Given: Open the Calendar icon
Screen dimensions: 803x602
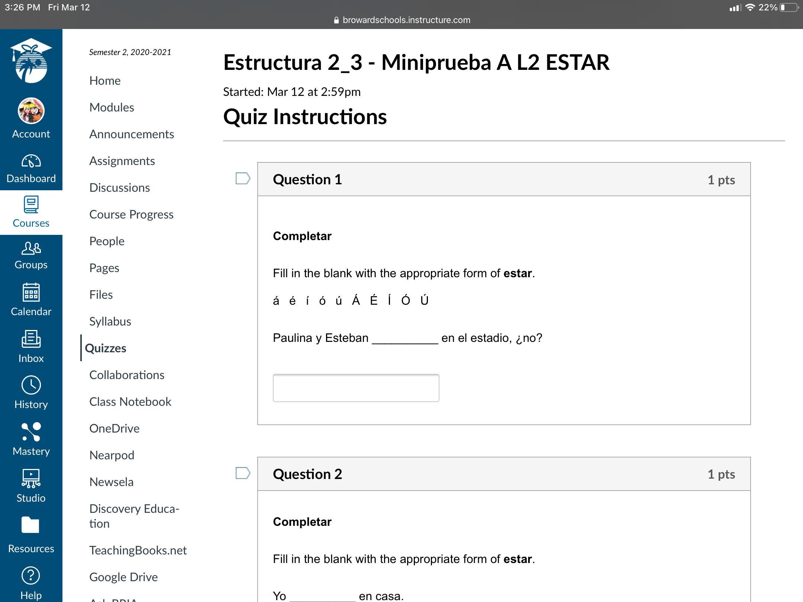Looking at the screenshot, I should coord(31,293).
